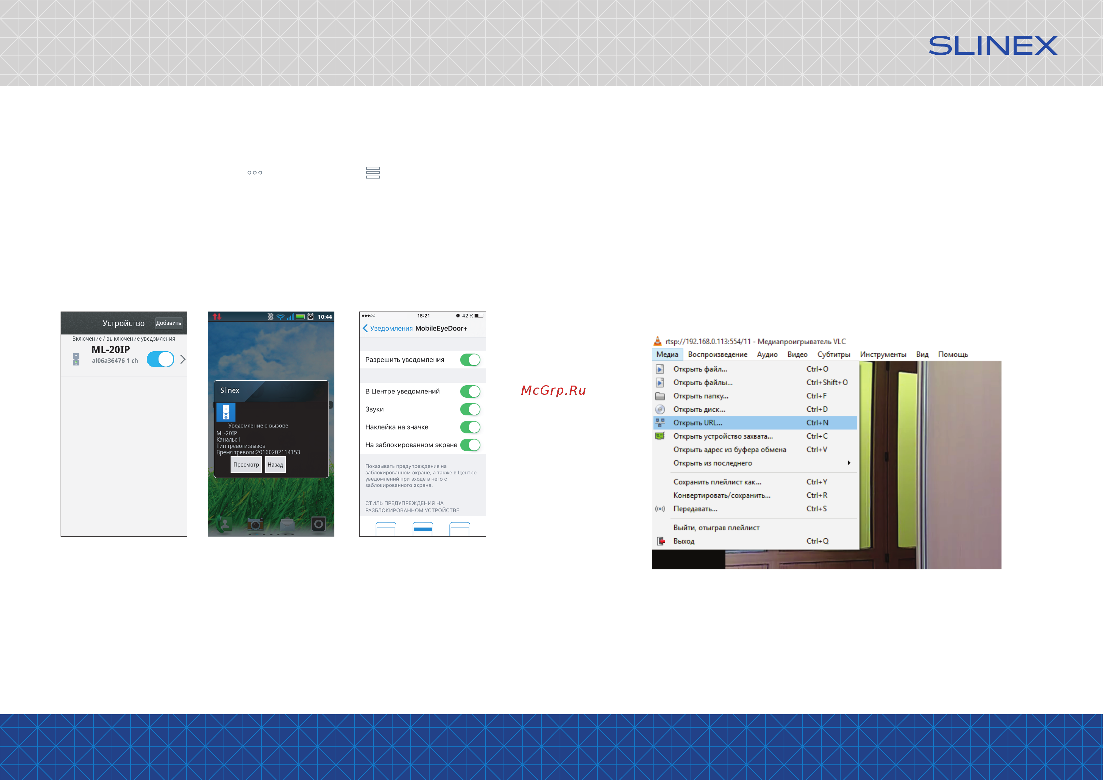Choose Открыть диск... menu entry
This screenshot has width=1103, height=780.
[x=755, y=409]
